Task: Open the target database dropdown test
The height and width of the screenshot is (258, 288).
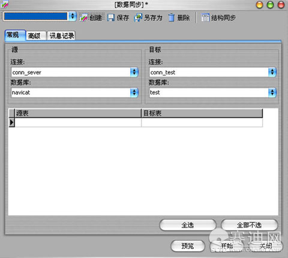Action: 272,92
